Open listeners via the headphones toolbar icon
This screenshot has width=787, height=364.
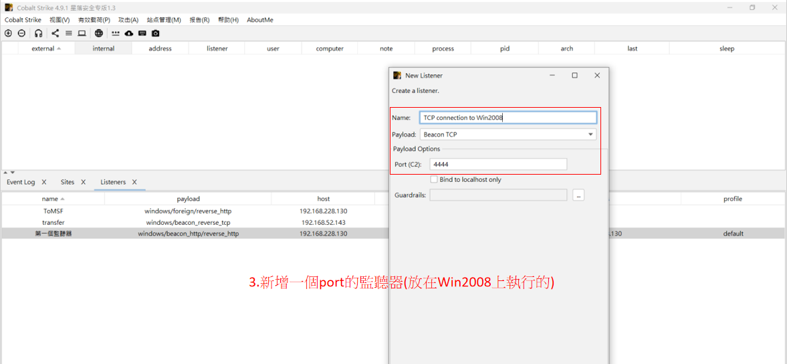pyautogui.click(x=39, y=33)
